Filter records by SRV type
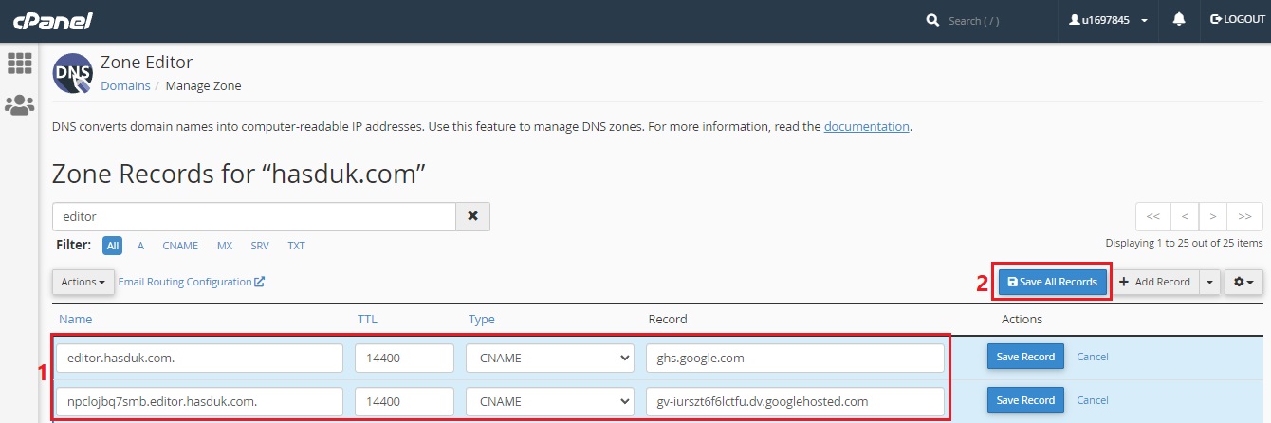The width and height of the screenshot is (1271, 423). pos(260,246)
